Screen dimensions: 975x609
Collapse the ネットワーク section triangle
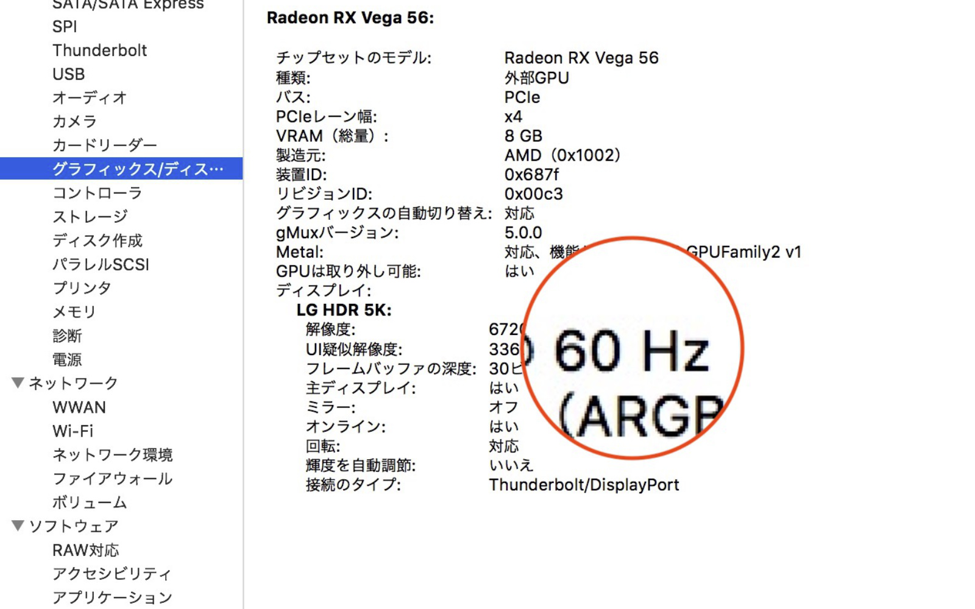pos(18,382)
